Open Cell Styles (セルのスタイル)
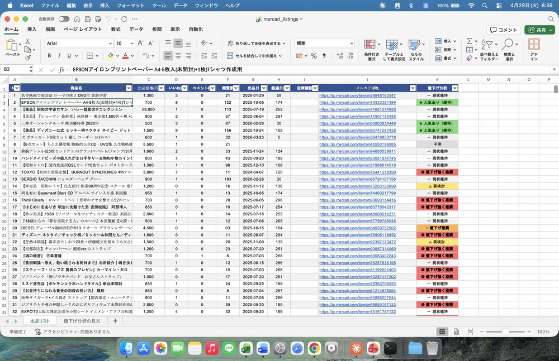 (x=416, y=50)
